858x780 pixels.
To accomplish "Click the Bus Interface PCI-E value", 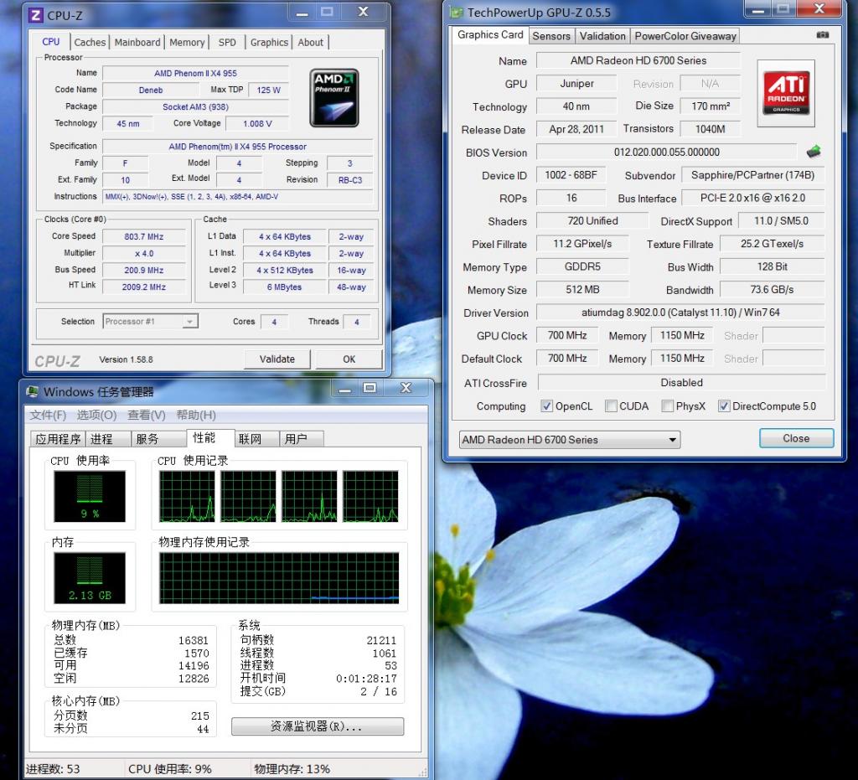I will pos(752,198).
